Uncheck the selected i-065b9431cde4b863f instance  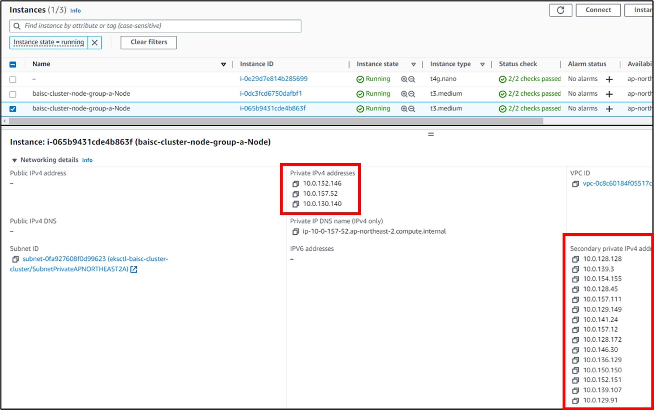point(13,109)
